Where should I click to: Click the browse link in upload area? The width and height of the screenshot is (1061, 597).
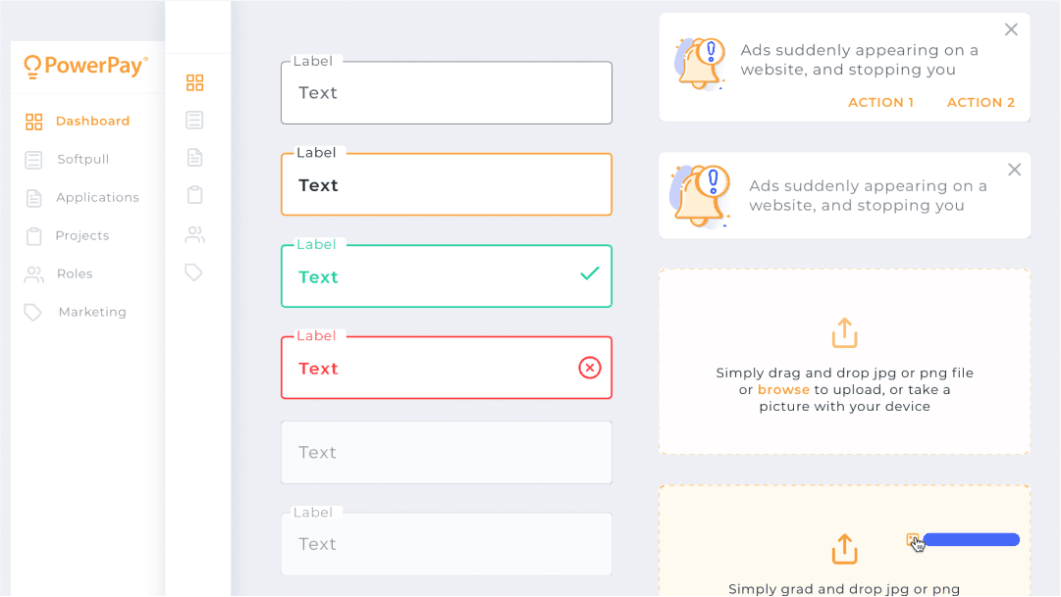coord(783,389)
